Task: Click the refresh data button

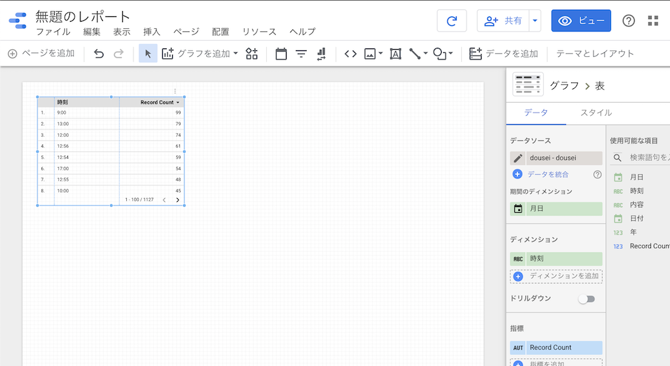Action: tap(451, 20)
